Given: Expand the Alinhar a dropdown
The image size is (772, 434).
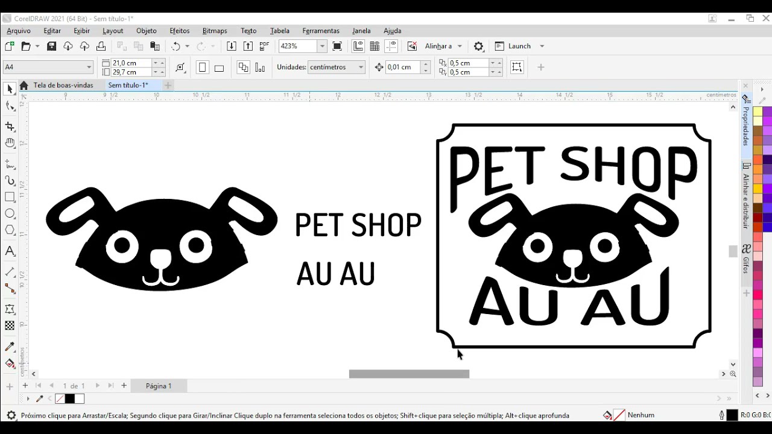Looking at the screenshot, I should pyautogui.click(x=460, y=46).
